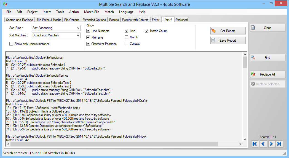Open the Help menu

pos(142,12)
